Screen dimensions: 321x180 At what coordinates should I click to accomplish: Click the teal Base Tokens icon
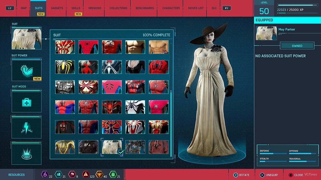click(x=58, y=175)
